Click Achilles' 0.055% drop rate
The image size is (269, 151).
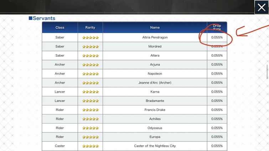click(217, 119)
